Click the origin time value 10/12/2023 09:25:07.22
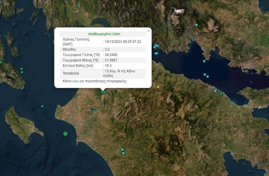The image size is (269, 176). pyautogui.click(x=123, y=41)
